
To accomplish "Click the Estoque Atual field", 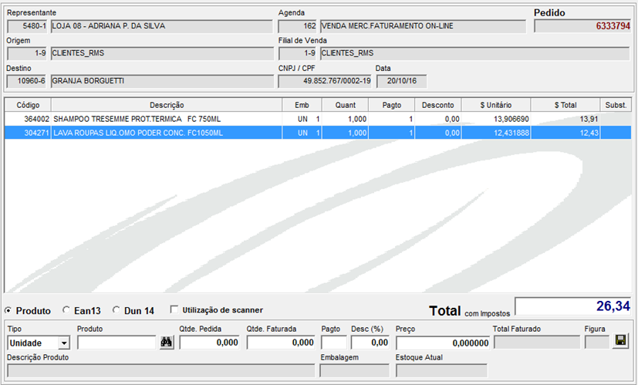I will (441, 371).
